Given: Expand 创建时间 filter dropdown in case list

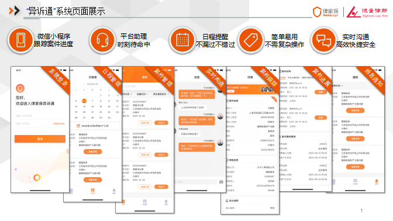Looking at the screenshot, I should tap(142, 94).
